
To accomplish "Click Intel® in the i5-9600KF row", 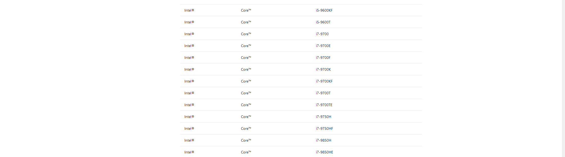I will 189,10.
